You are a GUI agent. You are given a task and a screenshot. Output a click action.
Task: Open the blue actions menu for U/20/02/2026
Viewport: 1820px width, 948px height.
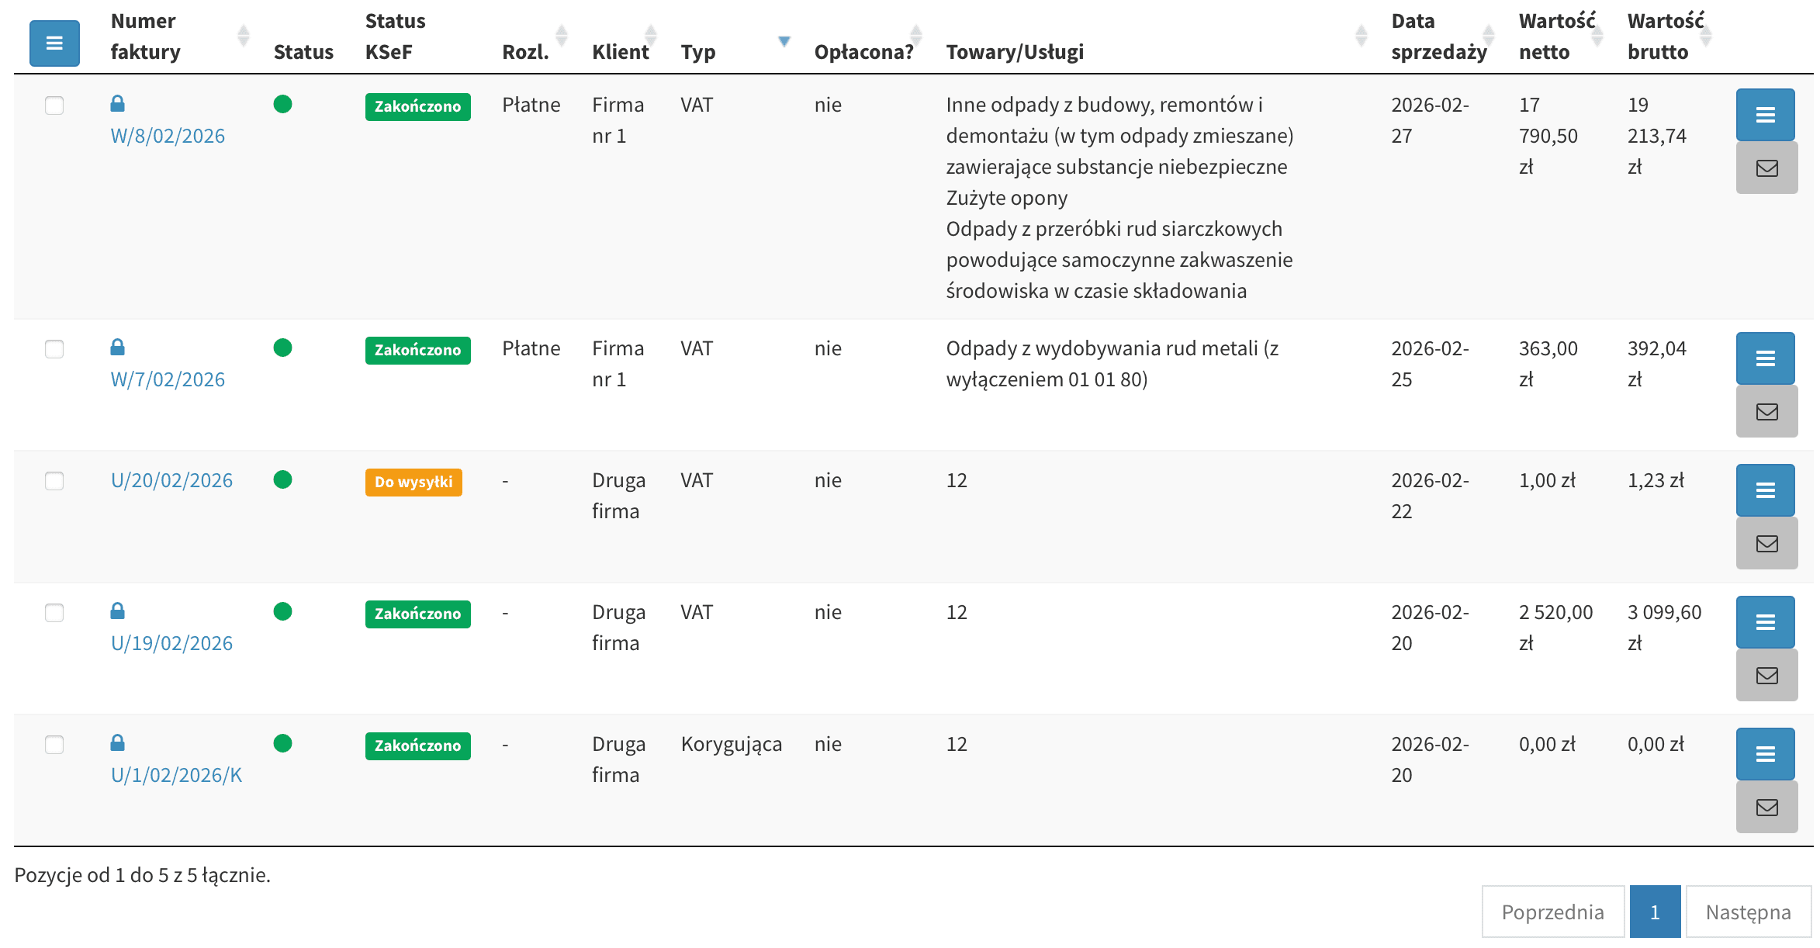pos(1766,490)
